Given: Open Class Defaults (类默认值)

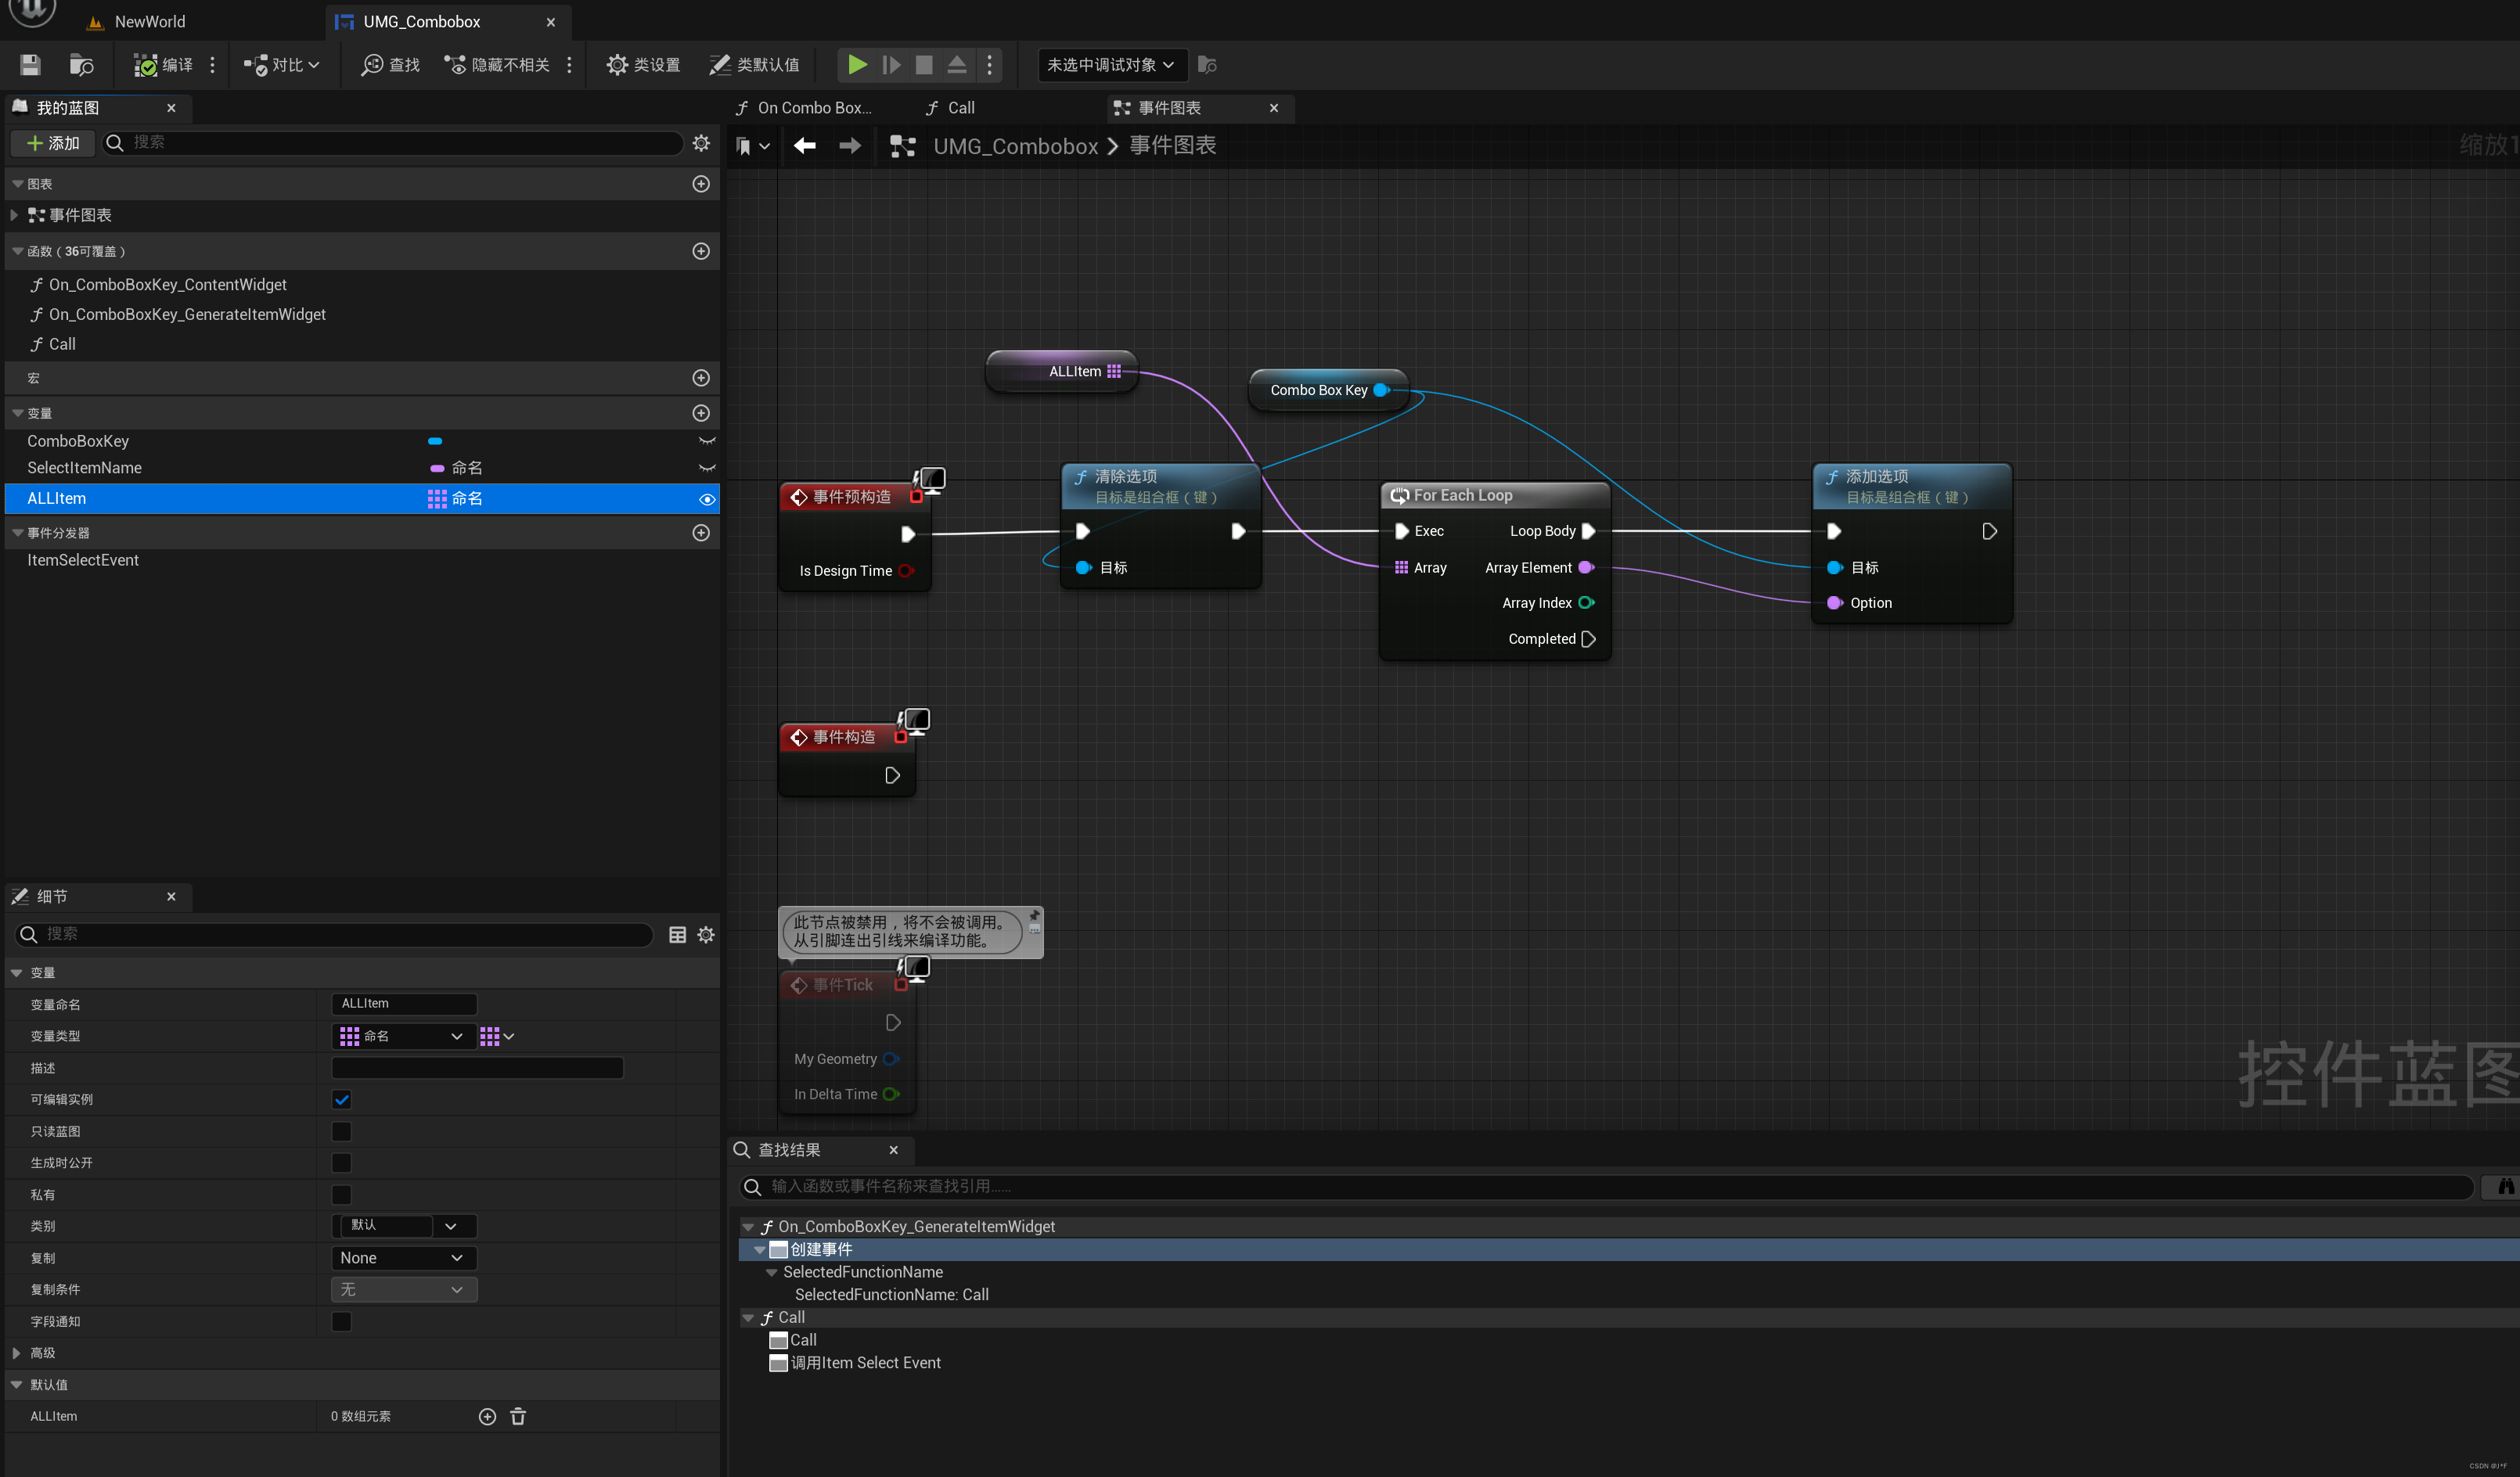Looking at the screenshot, I should coord(754,65).
